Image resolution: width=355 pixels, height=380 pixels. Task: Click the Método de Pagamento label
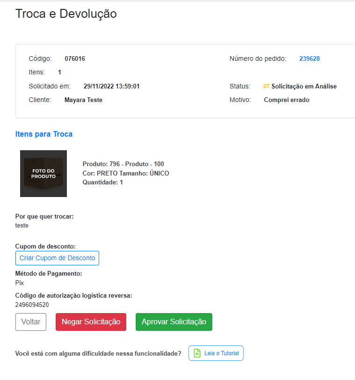coord(49,274)
